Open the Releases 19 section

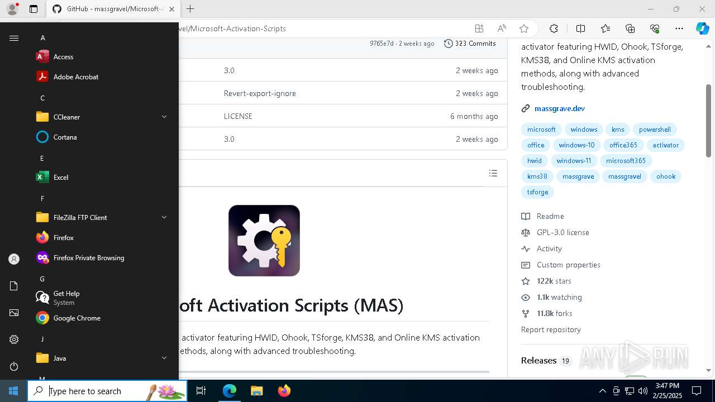(546, 361)
